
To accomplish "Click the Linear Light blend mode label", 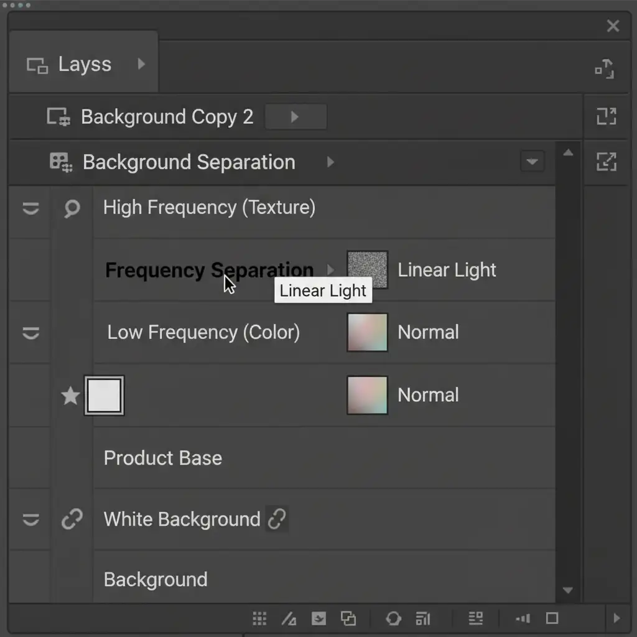I will pyautogui.click(x=447, y=270).
